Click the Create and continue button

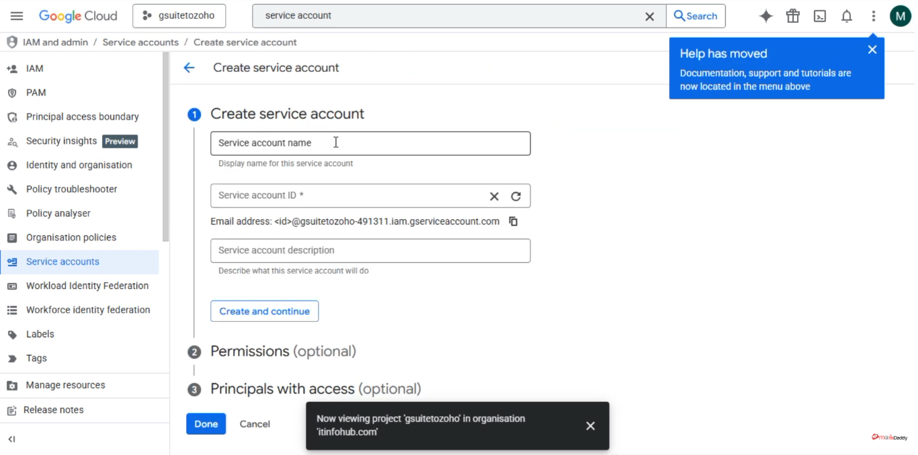264,311
